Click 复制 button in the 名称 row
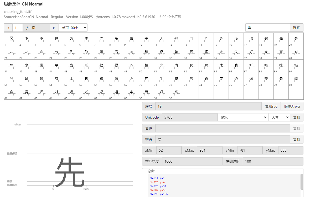 [297, 128]
